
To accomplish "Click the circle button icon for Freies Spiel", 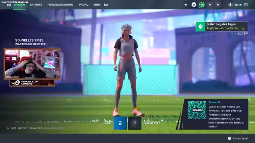I will [229, 138].
